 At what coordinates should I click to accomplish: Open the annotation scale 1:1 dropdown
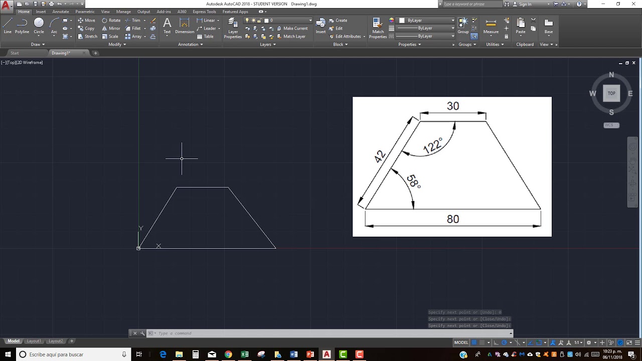578,342
